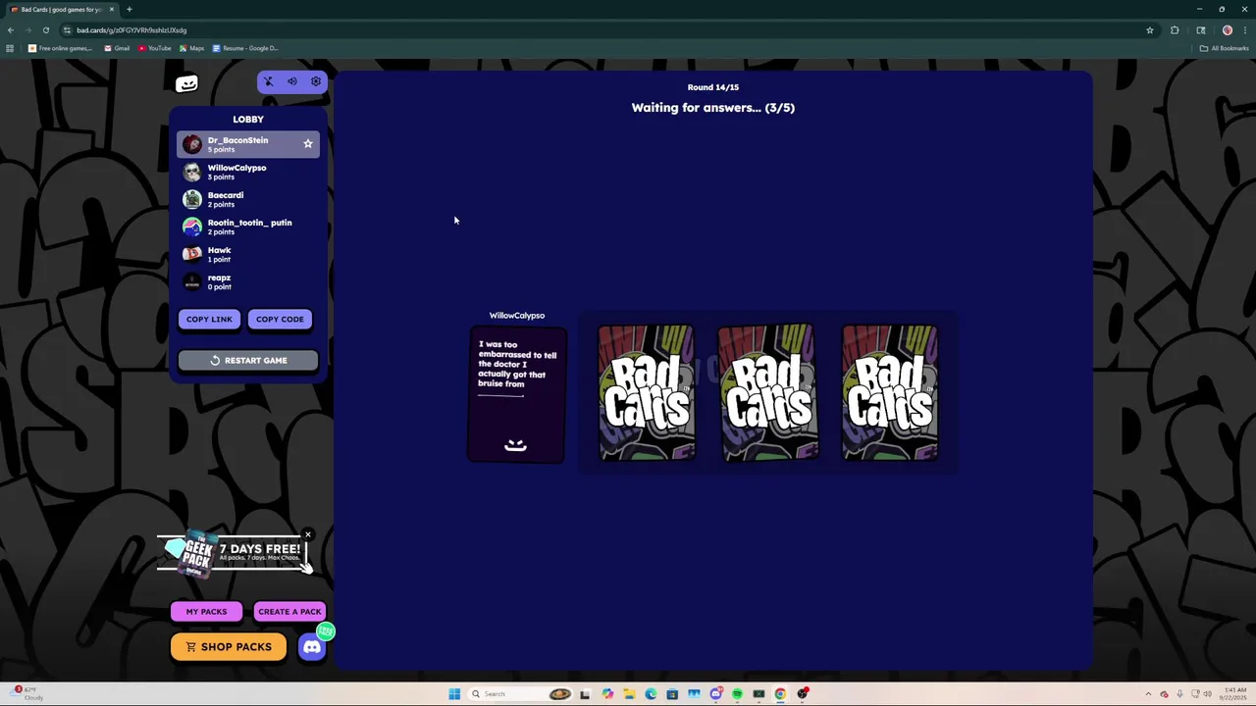The image size is (1256, 706).
Task: Select Dr_BaconStein's avatar in lobby
Action: [192, 144]
